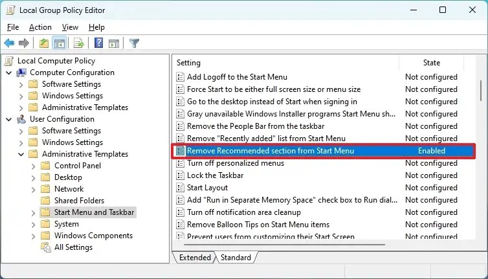Open the Help menu
Viewport: 488px width, 279px height.
coord(96,27)
